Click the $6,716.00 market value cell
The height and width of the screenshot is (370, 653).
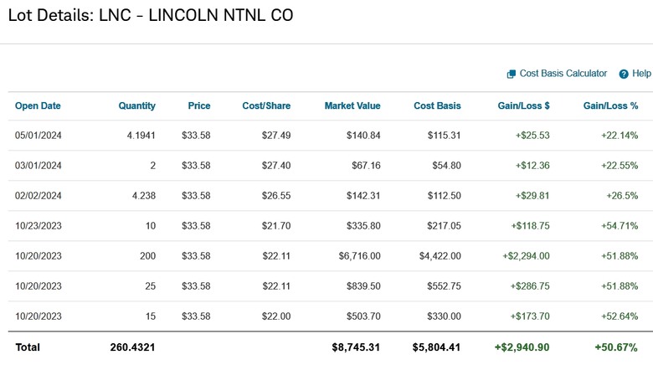[359, 256]
